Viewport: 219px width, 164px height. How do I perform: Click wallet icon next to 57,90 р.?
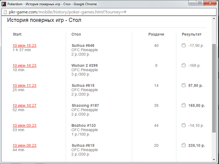184,85
